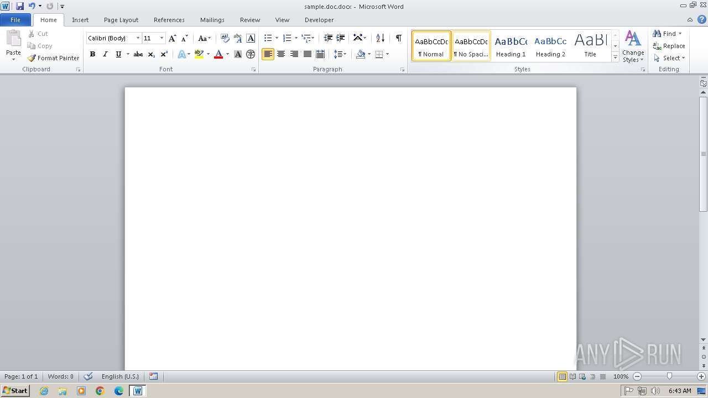Viewport: 708px width, 398px height.
Task: Open the Font dialog launcher
Action: point(254,70)
